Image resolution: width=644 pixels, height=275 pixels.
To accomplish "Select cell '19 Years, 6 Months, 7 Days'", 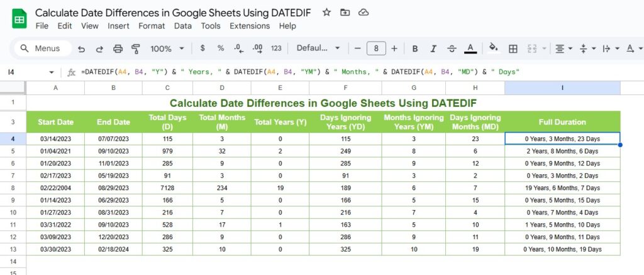I will tap(562, 188).
